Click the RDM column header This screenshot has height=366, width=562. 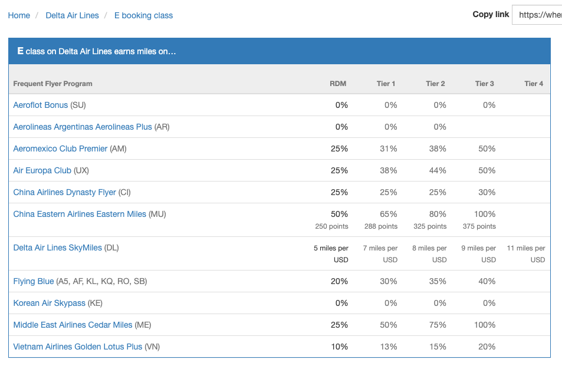(x=338, y=84)
